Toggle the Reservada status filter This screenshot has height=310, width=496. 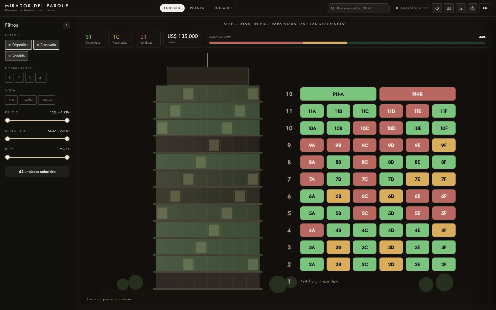pyautogui.click(x=46, y=45)
